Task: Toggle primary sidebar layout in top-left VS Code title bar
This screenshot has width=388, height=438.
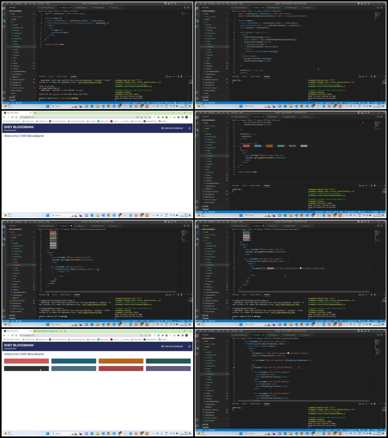Action: click(x=165, y=4)
